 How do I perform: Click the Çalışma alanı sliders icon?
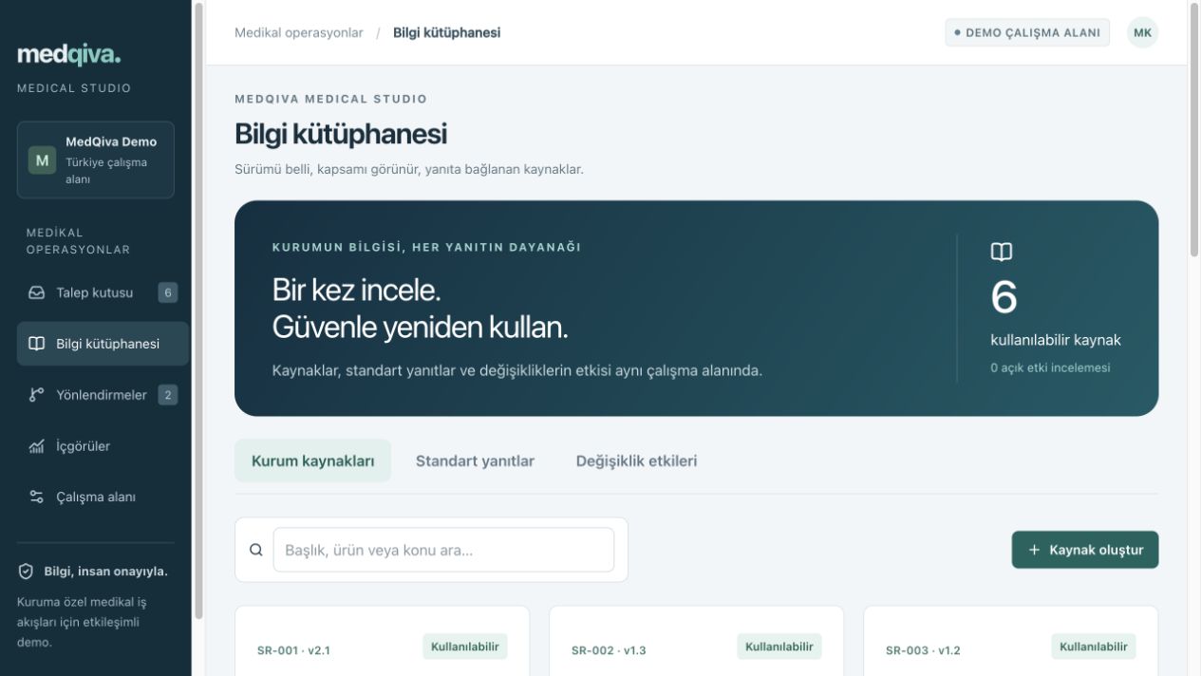(x=37, y=498)
